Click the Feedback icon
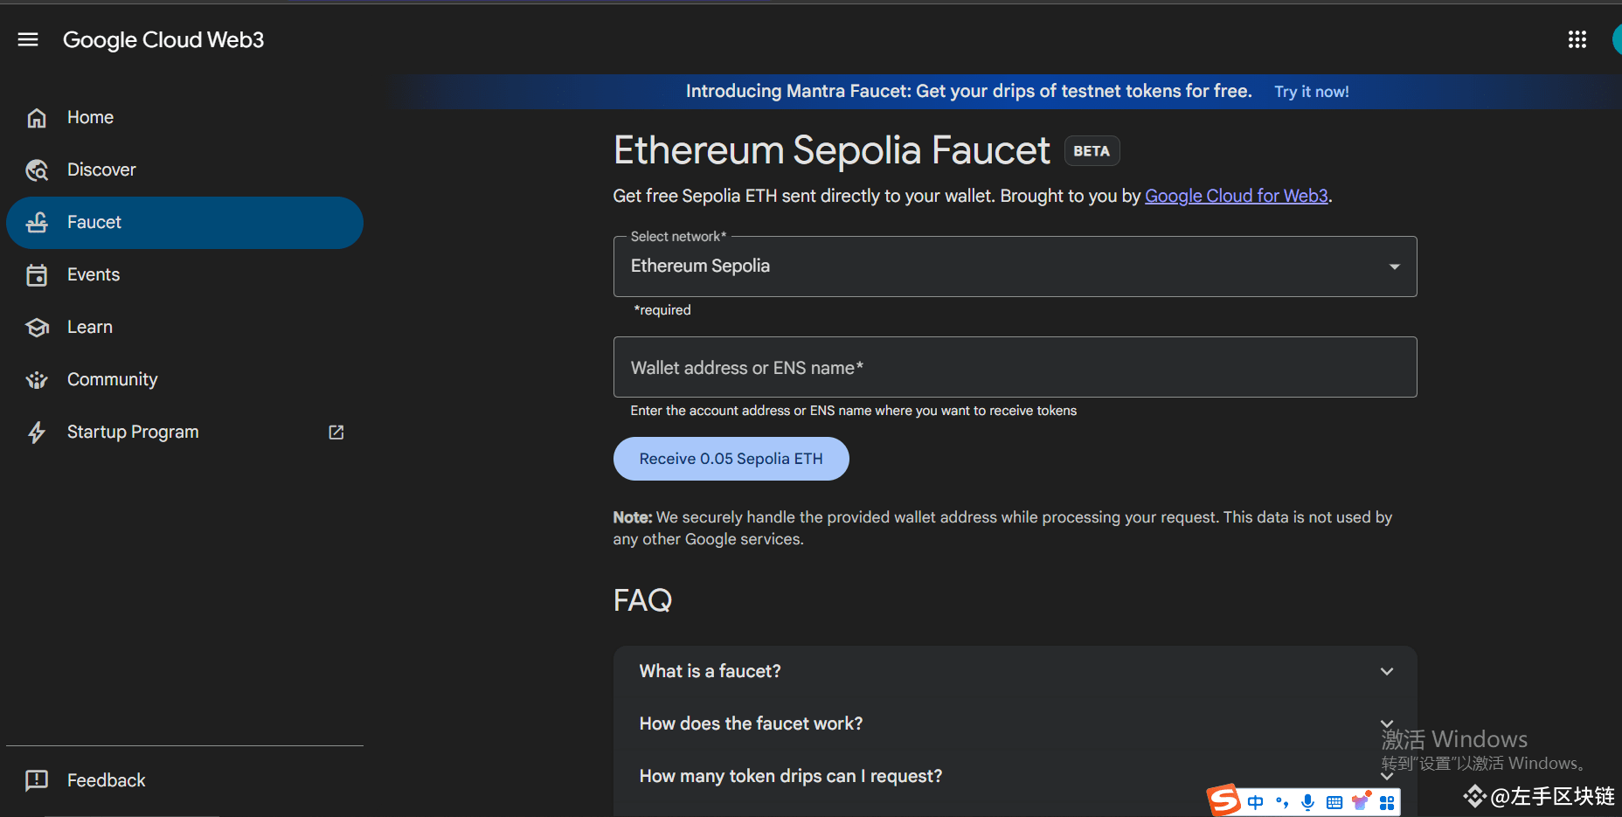This screenshot has height=817, width=1622. [x=37, y=780]
